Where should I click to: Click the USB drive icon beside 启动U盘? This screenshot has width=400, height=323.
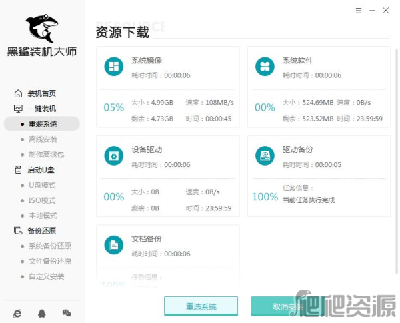tap(18, 170)
